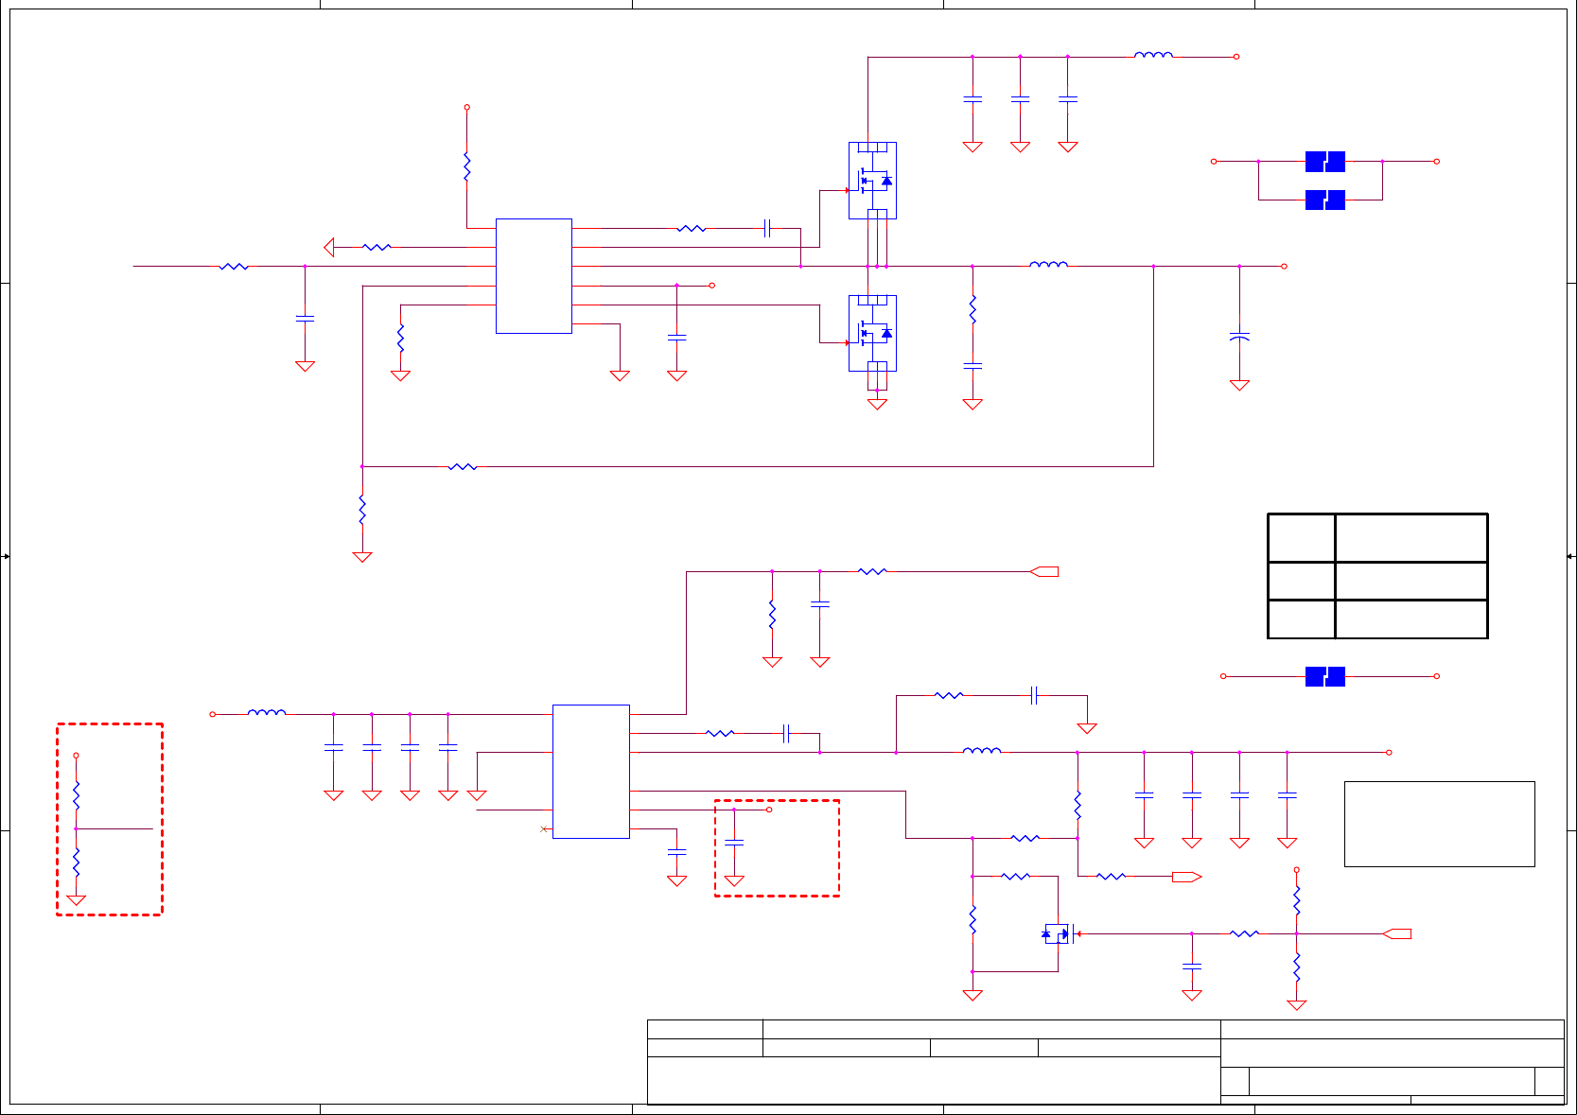The image size is (1577, 1115).
Task: Select the input port at far right bottom
Action: (1396, 933)
